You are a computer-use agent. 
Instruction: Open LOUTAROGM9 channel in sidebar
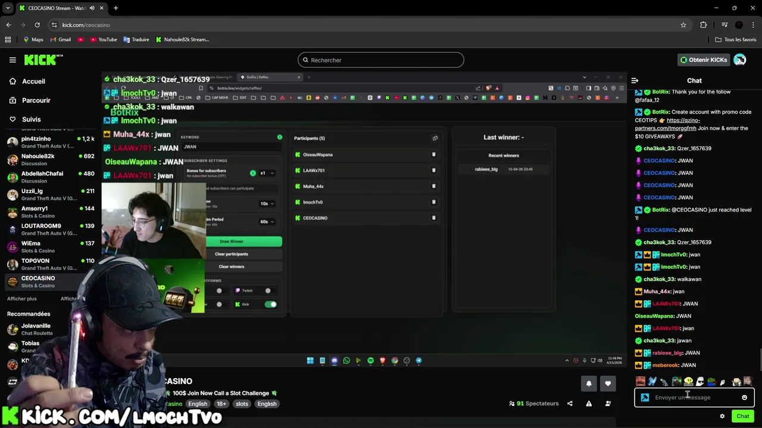tap(51, 229)
